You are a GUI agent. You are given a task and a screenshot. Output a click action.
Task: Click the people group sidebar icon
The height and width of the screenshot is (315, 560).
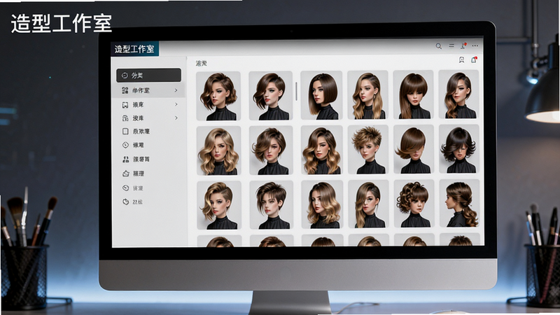125,160
